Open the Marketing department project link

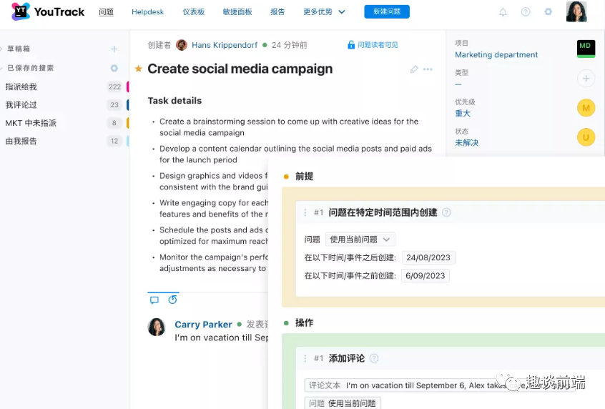tap(496, 54)
